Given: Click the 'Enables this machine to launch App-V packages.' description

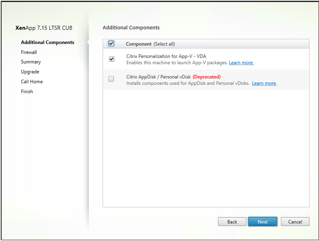Looking at the screenshot, I should click(177, 63).
